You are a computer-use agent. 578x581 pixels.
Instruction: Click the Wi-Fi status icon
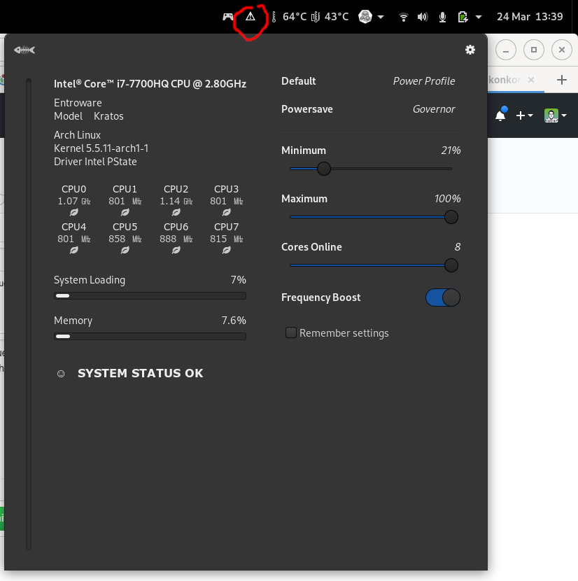tap(403, 17)
